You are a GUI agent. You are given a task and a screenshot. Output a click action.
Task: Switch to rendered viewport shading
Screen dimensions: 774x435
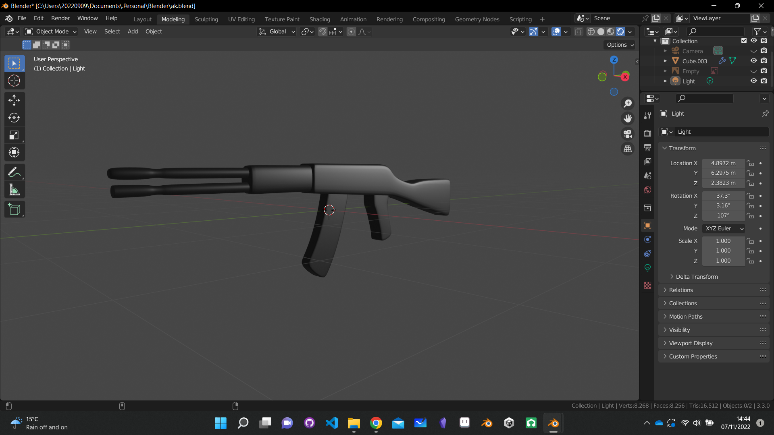[620, 31]
